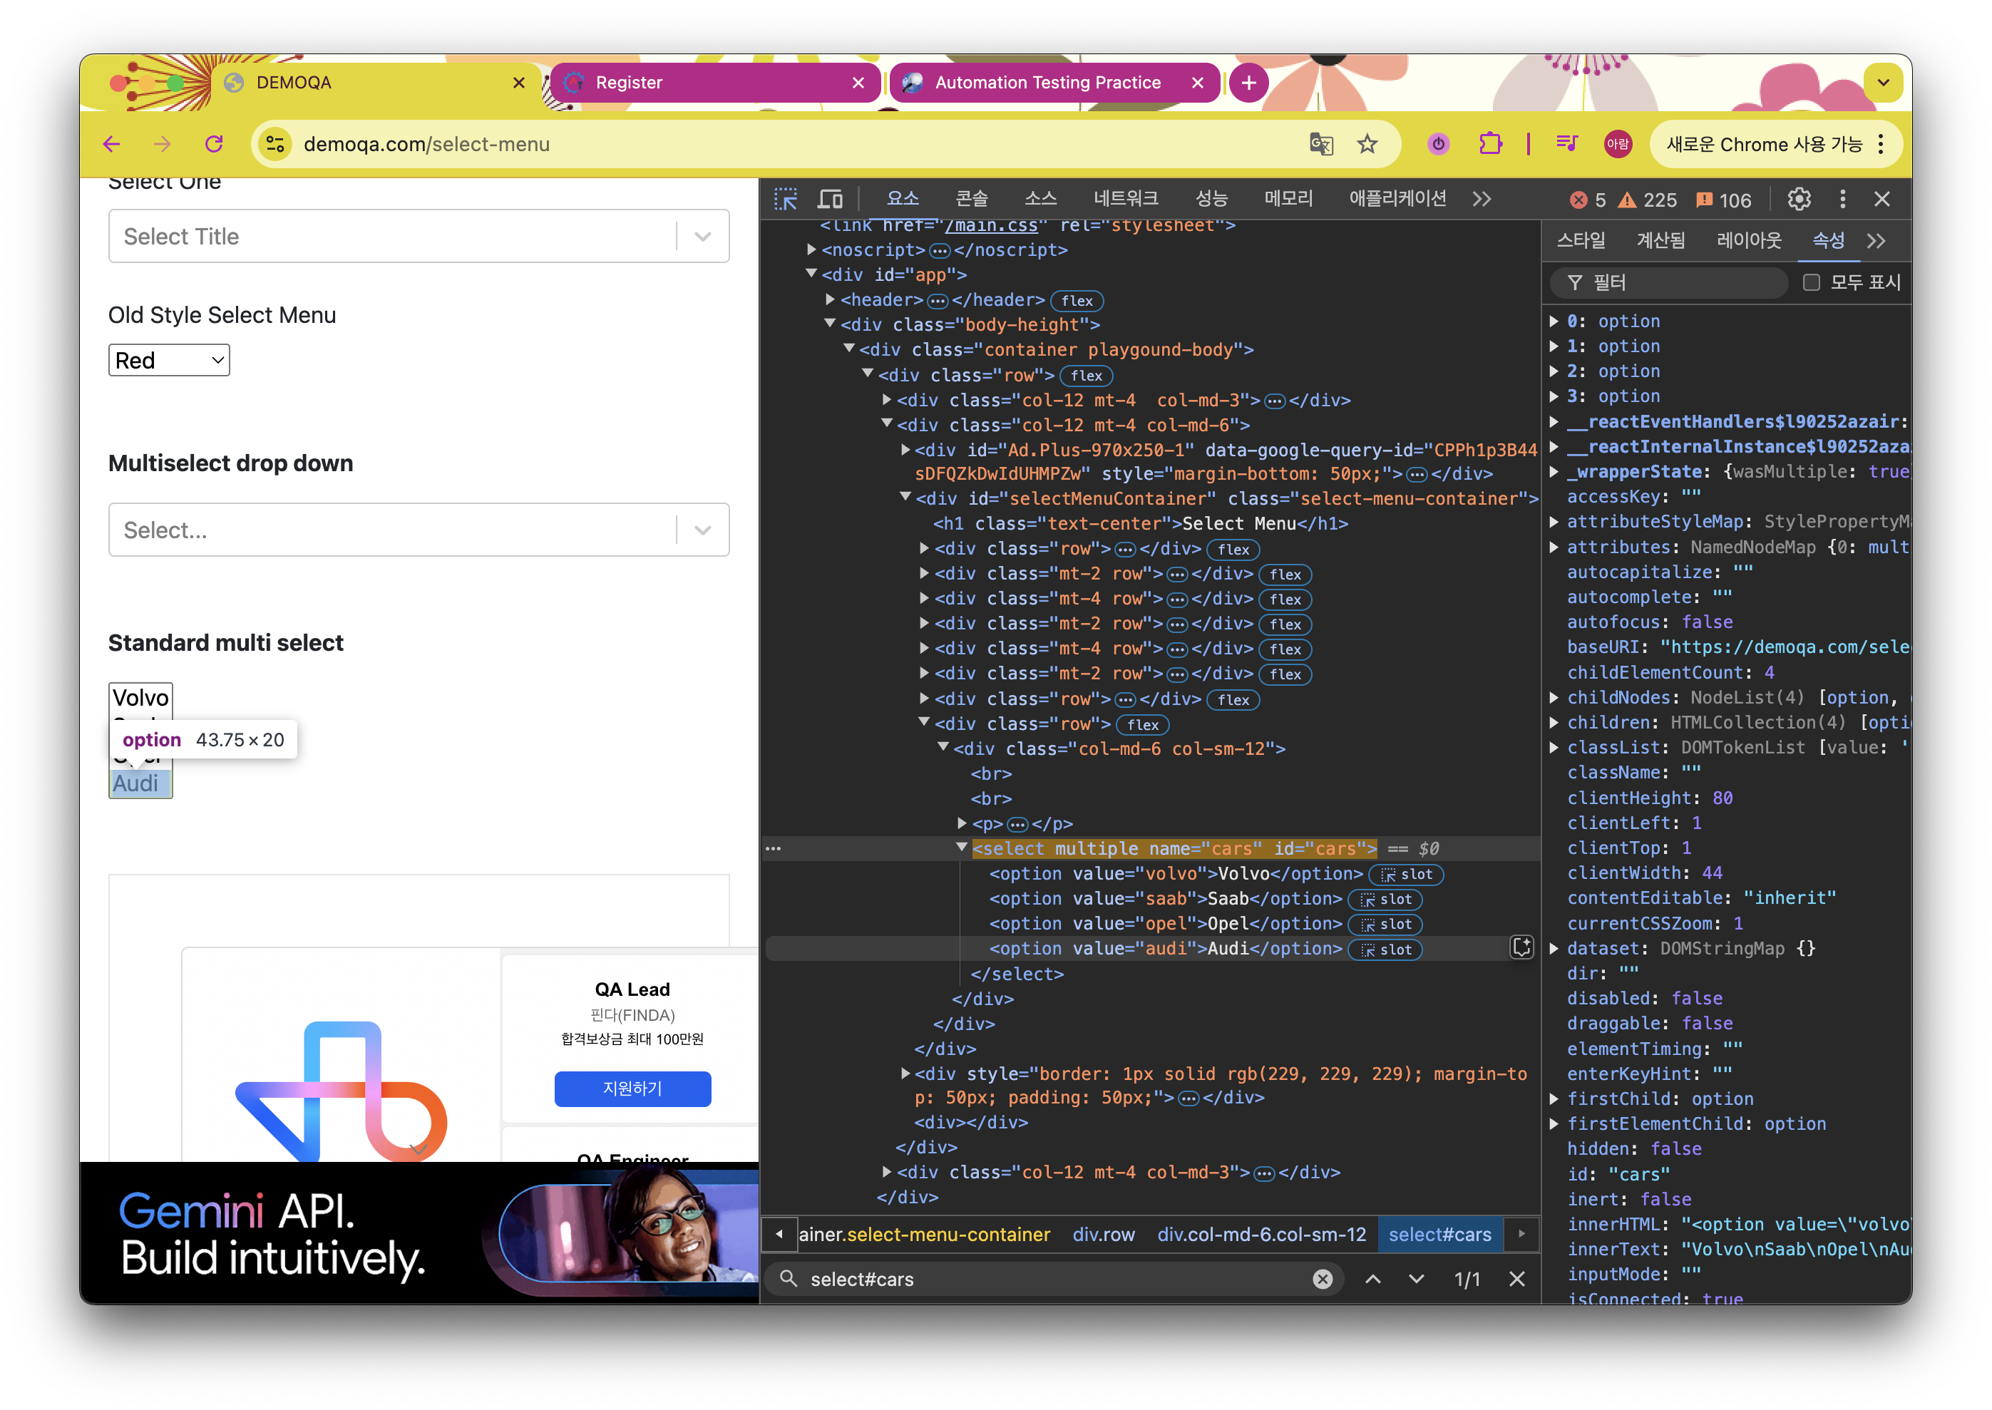Image resolution: width=1992 pixels, height=1410 pixels.
Task: Open the Chrome extensions puzzle icon
Action: pos(1490,144)
